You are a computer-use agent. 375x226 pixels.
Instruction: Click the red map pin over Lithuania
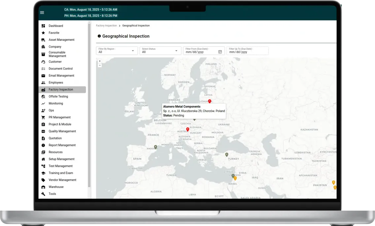click(x=210, y=101)
